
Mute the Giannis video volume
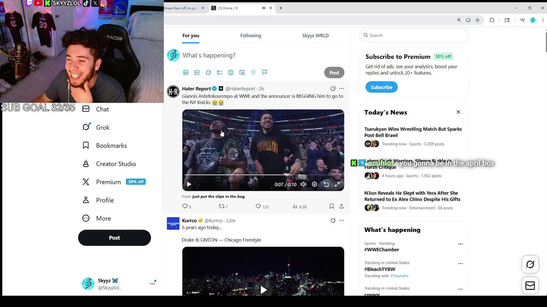[303, 184]
